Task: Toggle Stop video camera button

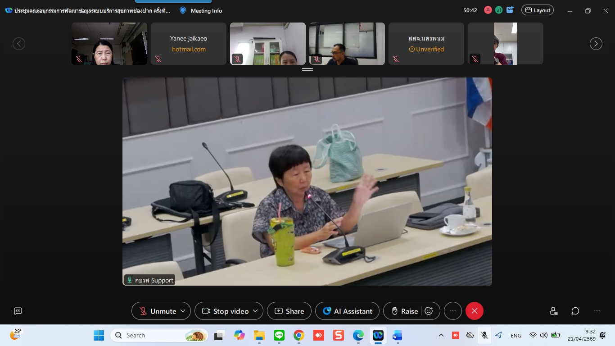Action: (x=225, y=311)
